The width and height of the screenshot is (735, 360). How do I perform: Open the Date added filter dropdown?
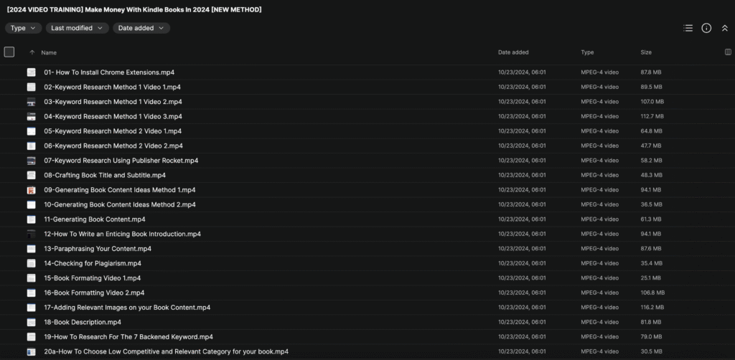pos(141,28)
